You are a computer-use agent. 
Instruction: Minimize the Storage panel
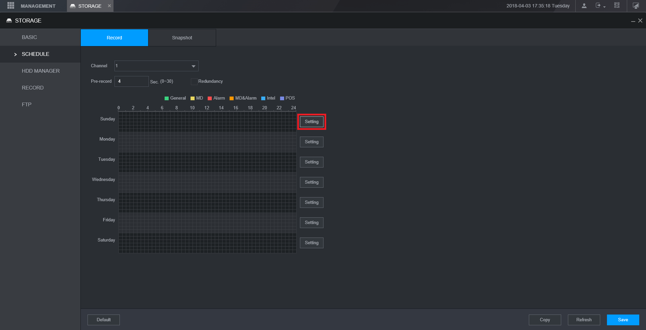click(x=633, y=21)
